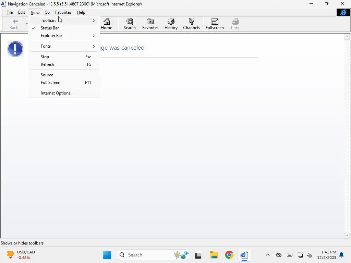The height and width of the screenshot is (263, 351).
Task: Click the muted volume tray icon
Action: click(x=309, y=255)
